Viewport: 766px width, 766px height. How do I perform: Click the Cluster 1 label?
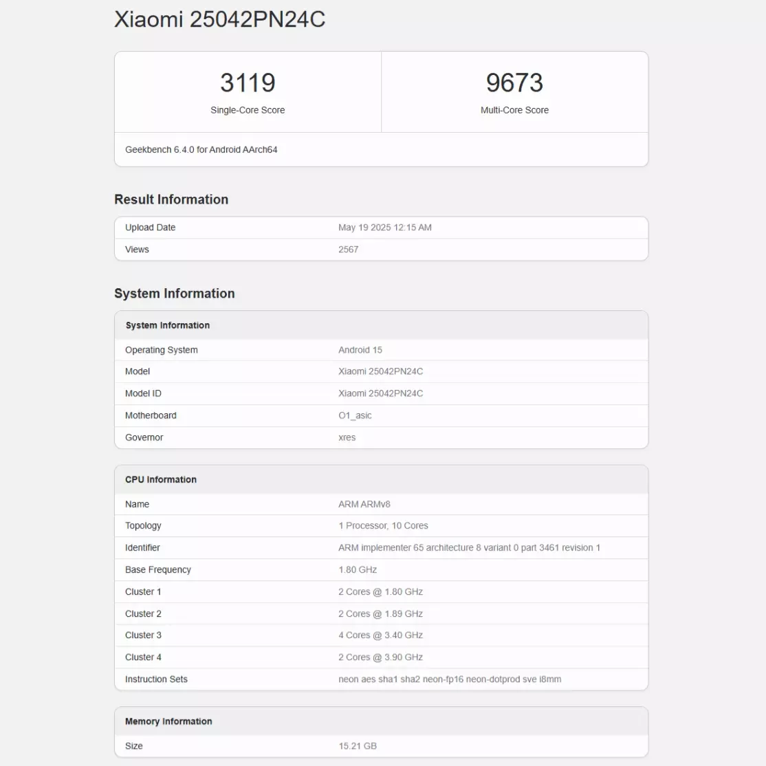(x=143, y=591)
